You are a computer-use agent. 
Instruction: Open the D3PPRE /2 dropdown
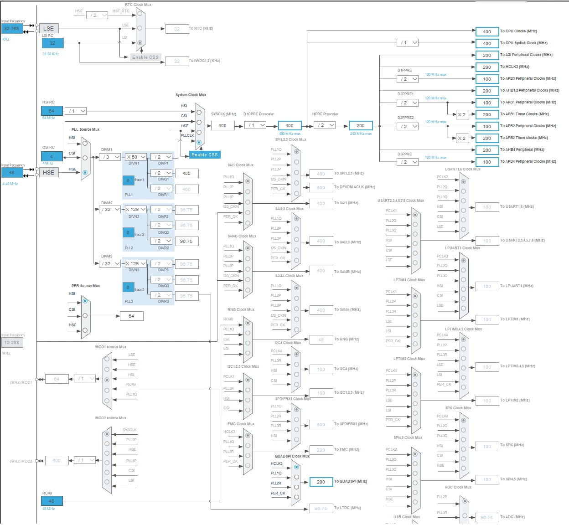click(x=408, y=162)
